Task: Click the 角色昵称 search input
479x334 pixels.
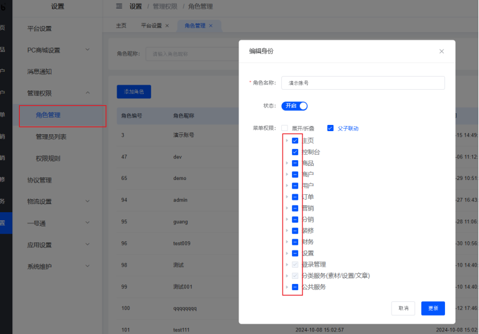Action: click(x=193, y=54)
